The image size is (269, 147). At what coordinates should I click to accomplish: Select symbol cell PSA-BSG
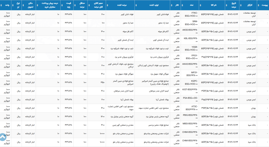click(190, 100)
